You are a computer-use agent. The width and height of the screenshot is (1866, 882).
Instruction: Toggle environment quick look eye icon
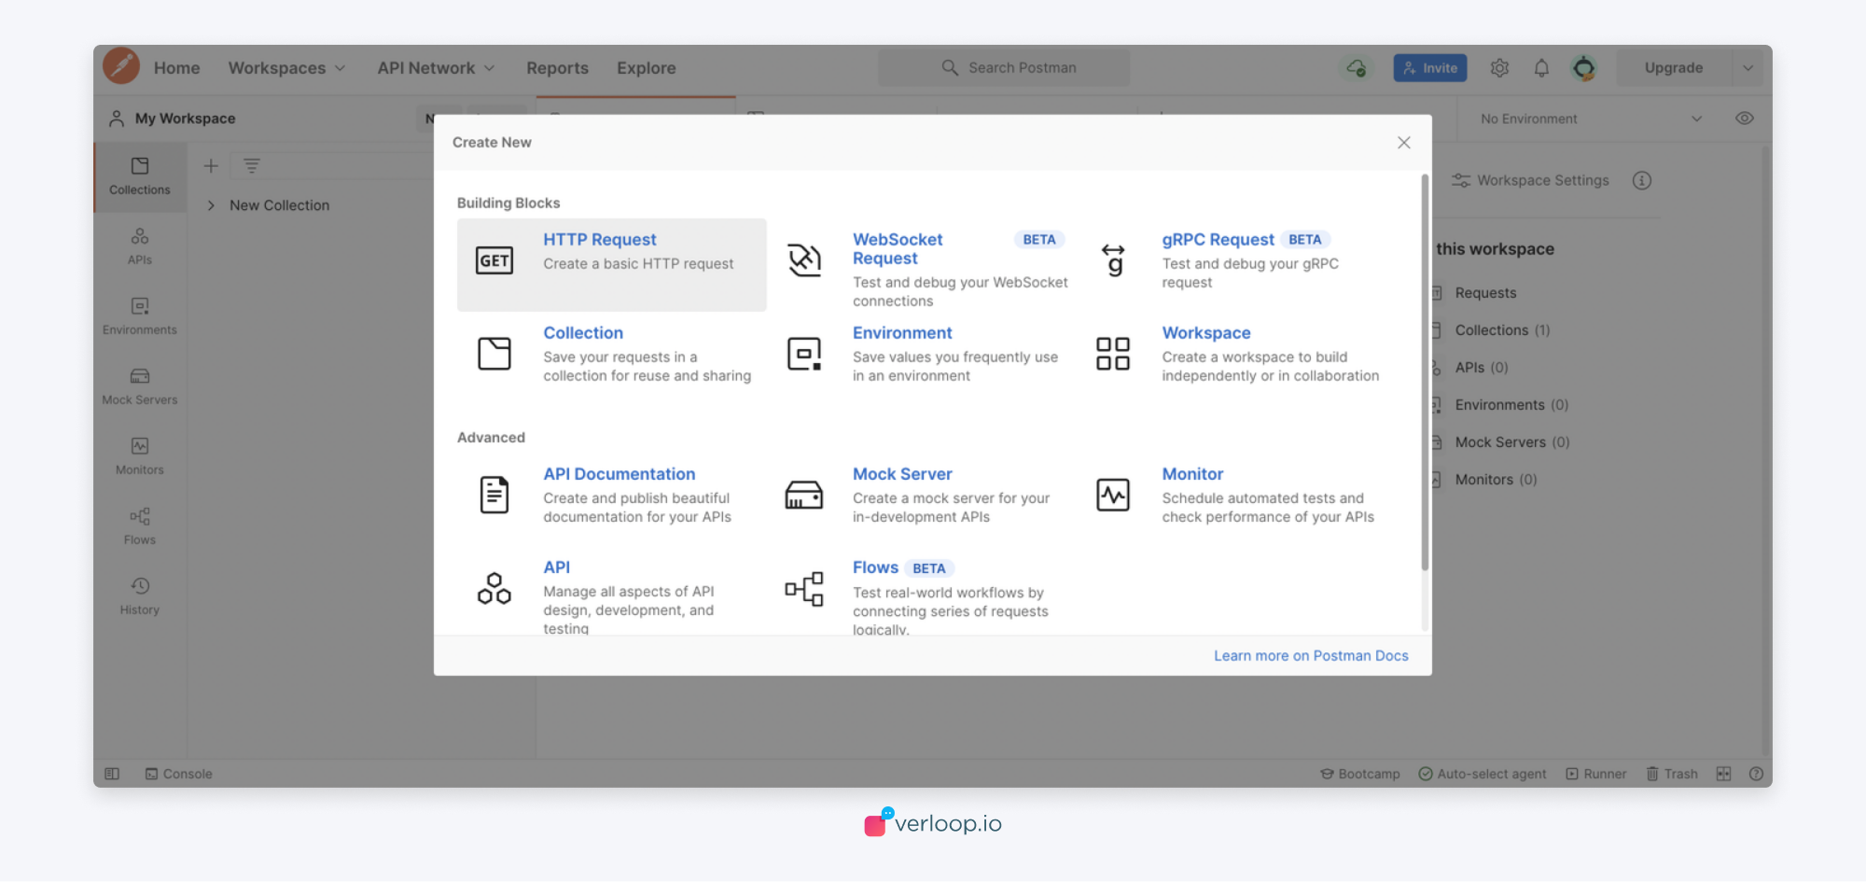pyautogui.click(x=1745, y=119)
